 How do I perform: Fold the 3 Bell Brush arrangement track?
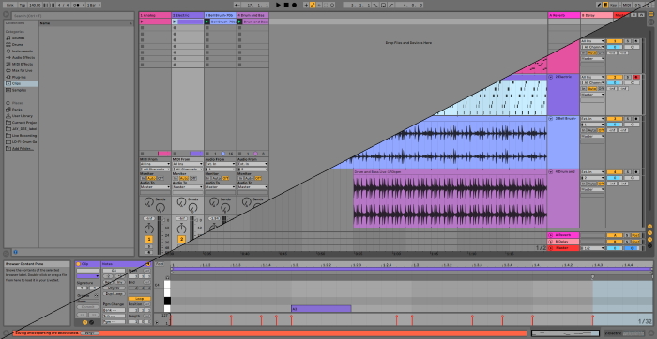(x=551, y=119)
